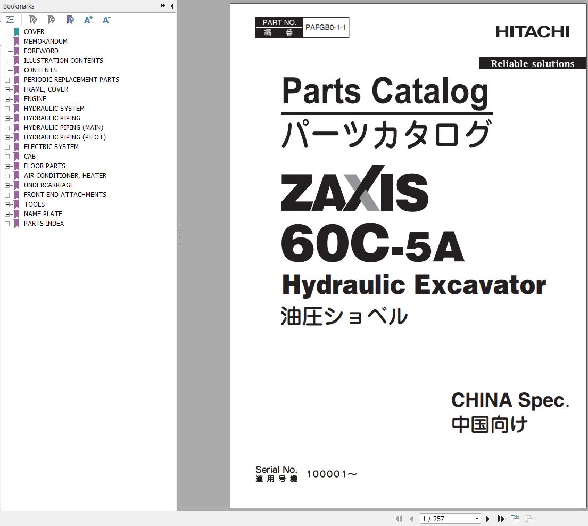Select the ENGINE bookmark label
The image size is (588, 526).
click(35, 98)
